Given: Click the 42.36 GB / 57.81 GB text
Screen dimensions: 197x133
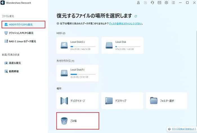Looking at the screenshot, I should [79, 77].
